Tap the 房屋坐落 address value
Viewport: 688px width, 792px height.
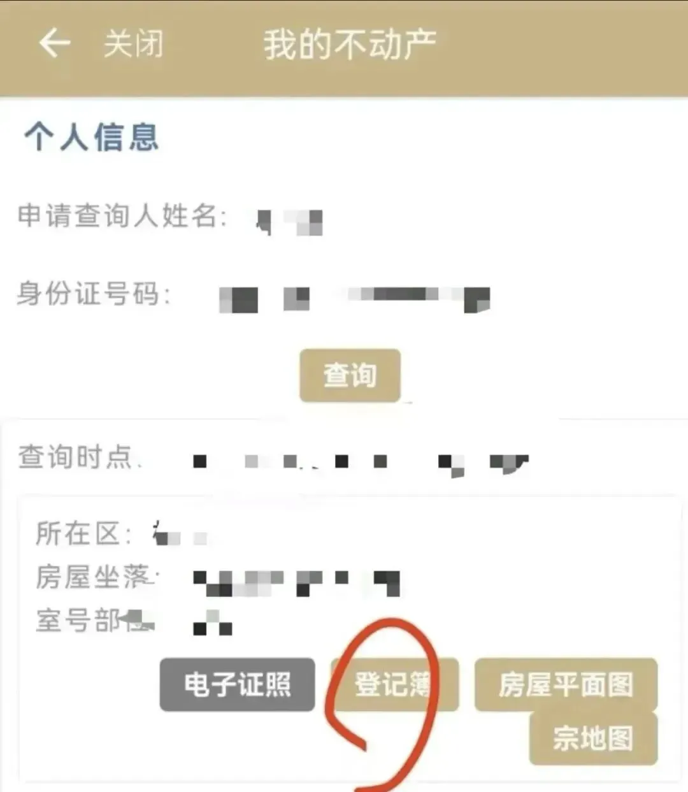[296, 582]
